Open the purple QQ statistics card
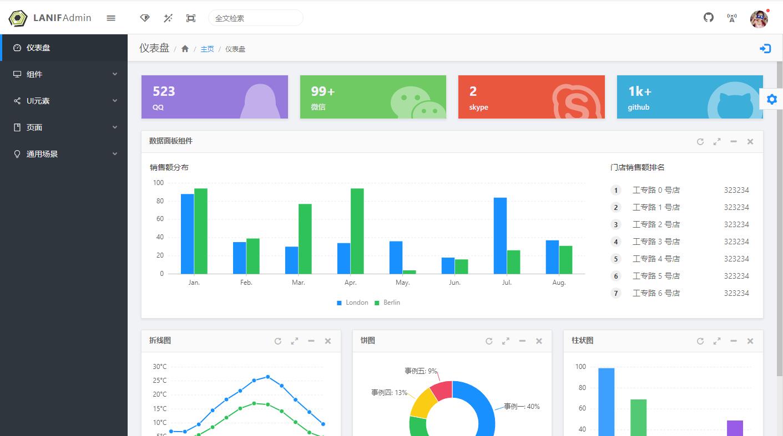This screenshot has width=783, height=436. coord(214,97)
